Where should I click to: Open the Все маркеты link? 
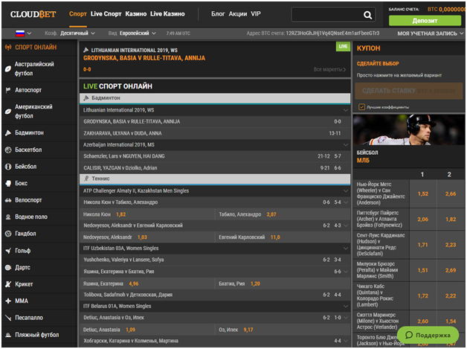click(329, 69)
